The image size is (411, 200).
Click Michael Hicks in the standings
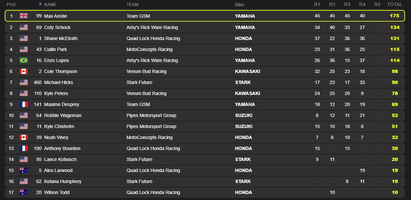point(58,82)
